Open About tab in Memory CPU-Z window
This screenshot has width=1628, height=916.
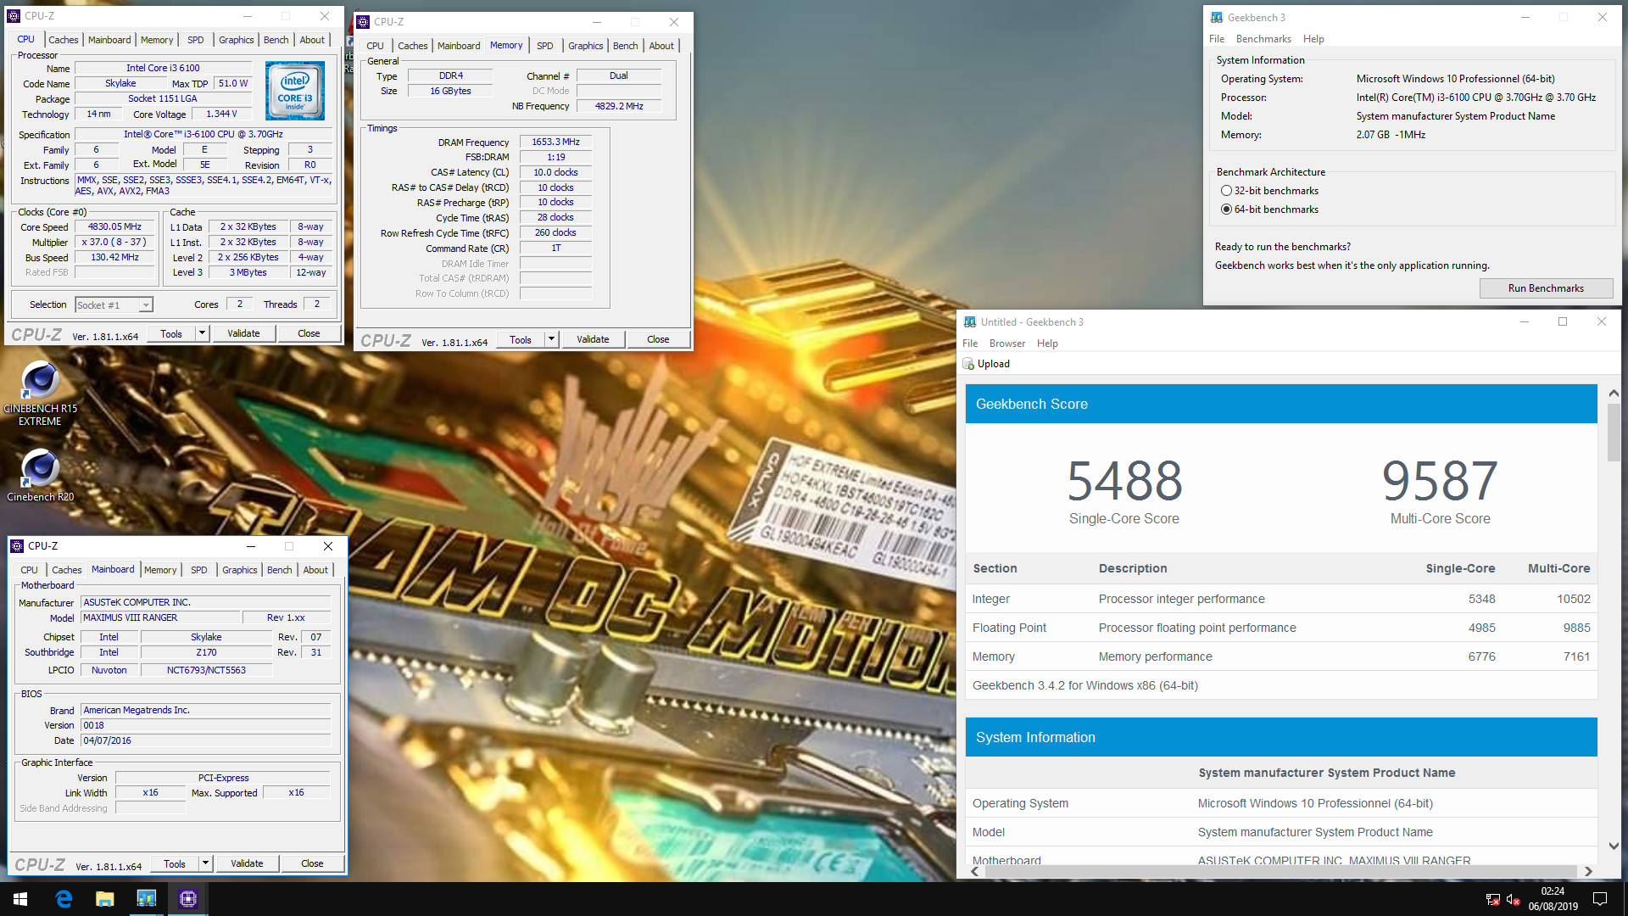(x=661, y=46)
